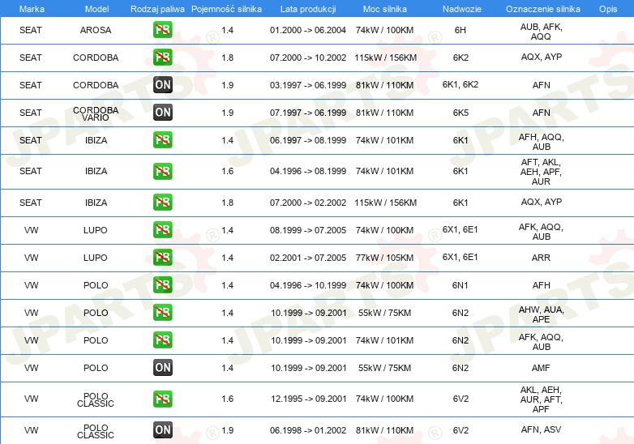Click the date range '07.2000 -> 10.2002'
This screenshot has width=634, height=444.
(x=308, y=58)
